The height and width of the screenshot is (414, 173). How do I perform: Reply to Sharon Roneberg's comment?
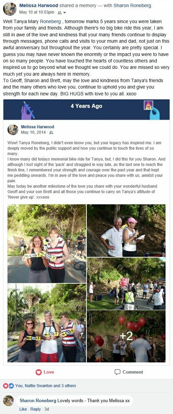pyautogui.click(x=36, y=409)
